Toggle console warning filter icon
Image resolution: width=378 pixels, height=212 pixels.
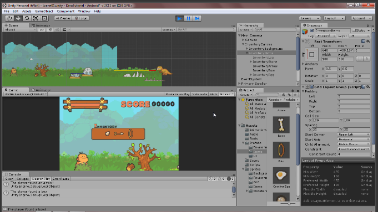221,179
